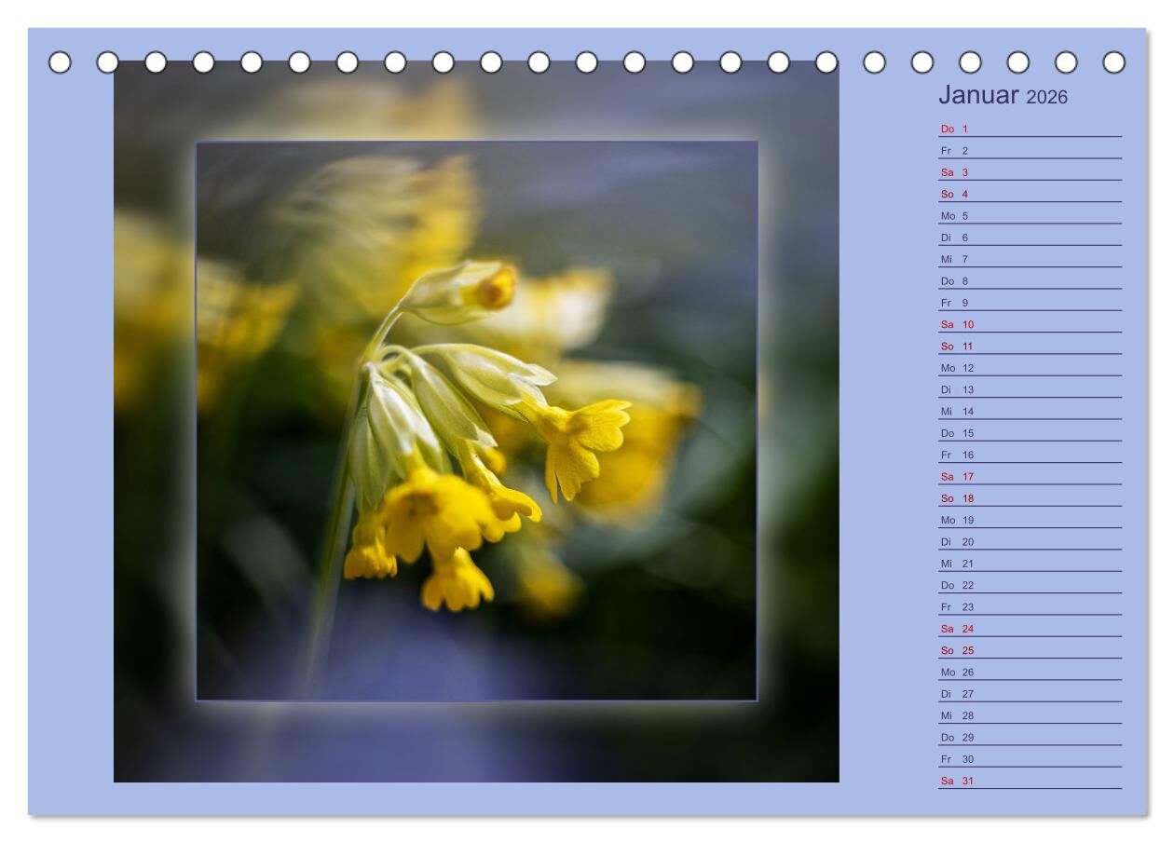Select the Fr 23 date row
This screenshot has width=1174, height=843.
1029,607
